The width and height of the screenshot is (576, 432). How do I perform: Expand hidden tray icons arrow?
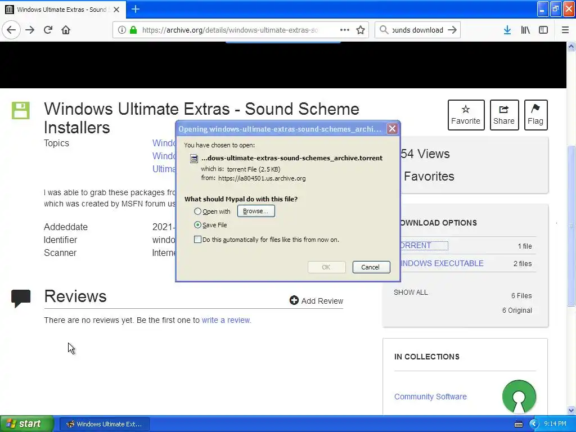(534, 424)
